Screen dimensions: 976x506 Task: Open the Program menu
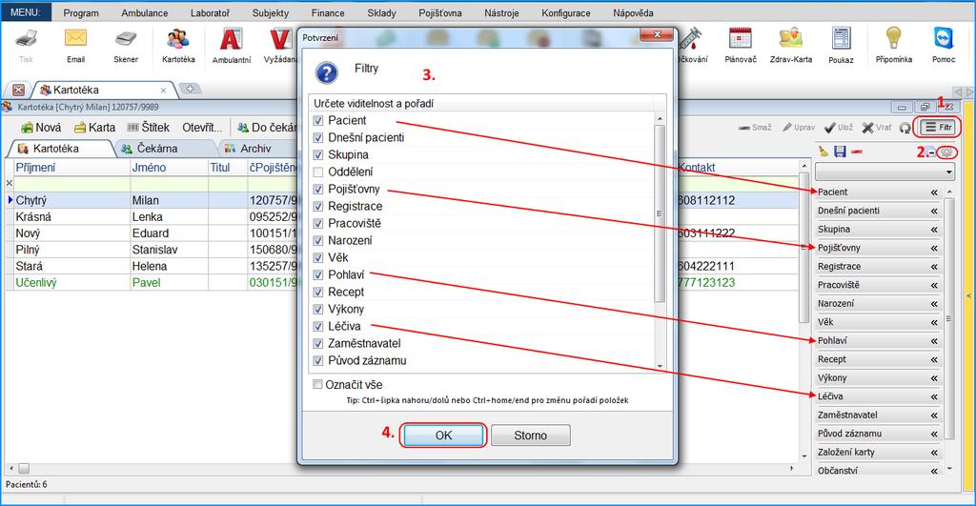click(81, 12)
